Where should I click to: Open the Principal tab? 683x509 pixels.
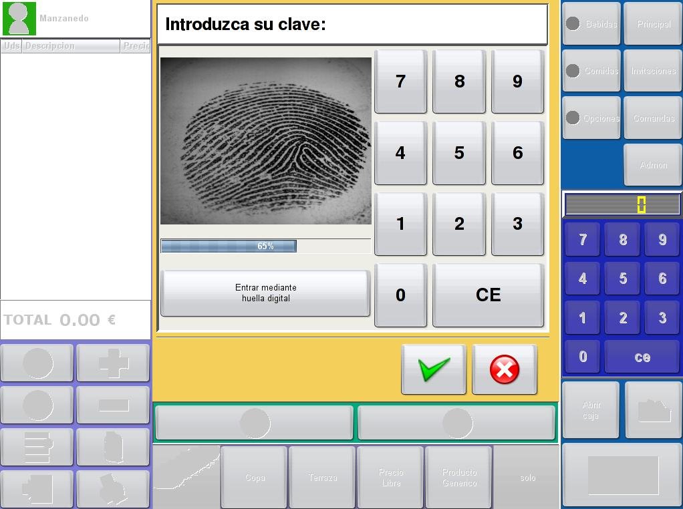pos(654,24)
